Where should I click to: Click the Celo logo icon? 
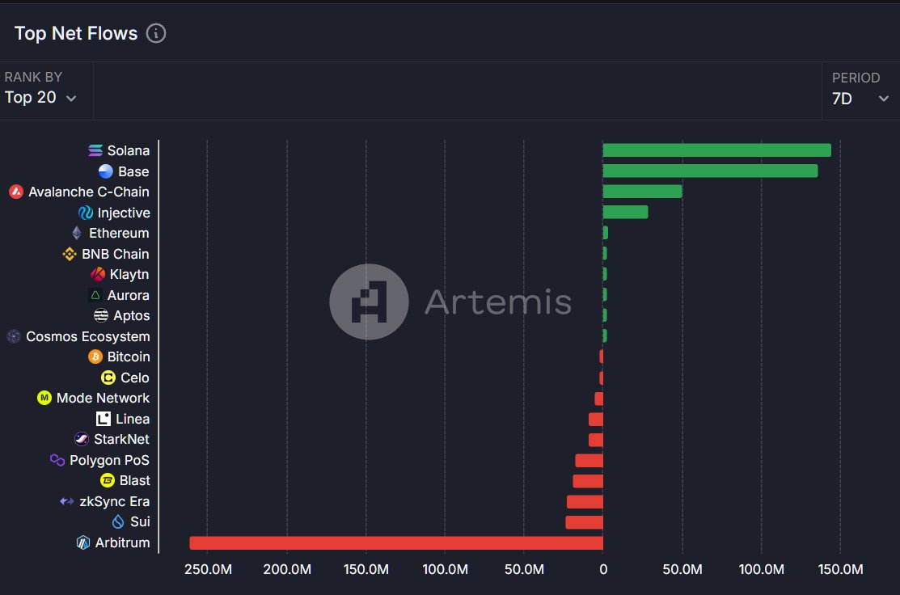pyautogui.click(x=108, y=378)
